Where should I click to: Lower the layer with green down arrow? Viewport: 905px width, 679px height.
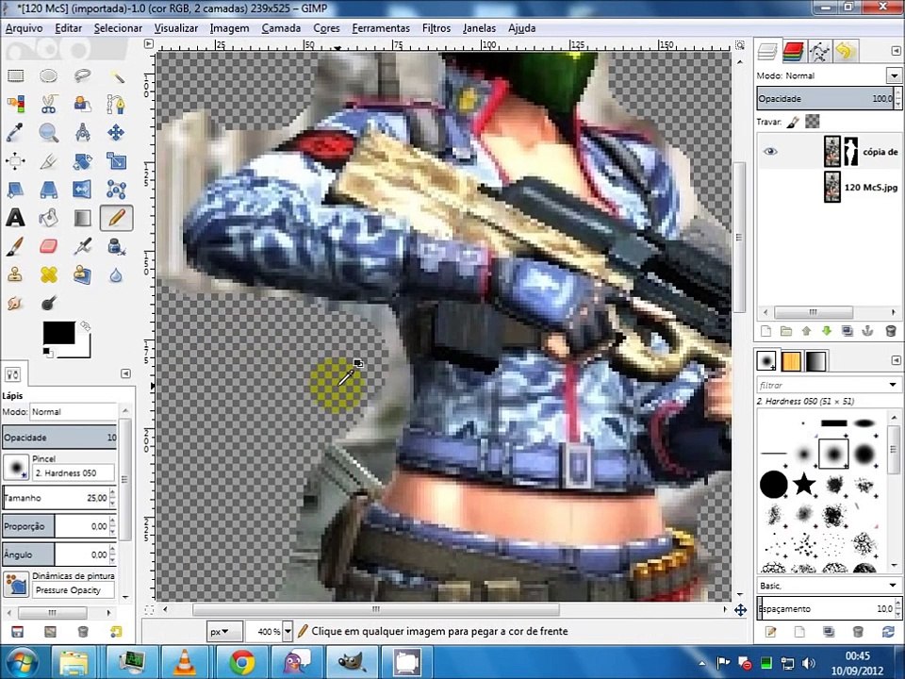(x=826, y=331)
